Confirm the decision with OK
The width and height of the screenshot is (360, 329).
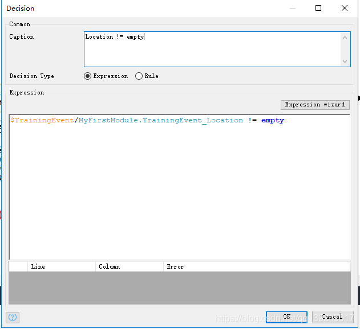(286, 317)
